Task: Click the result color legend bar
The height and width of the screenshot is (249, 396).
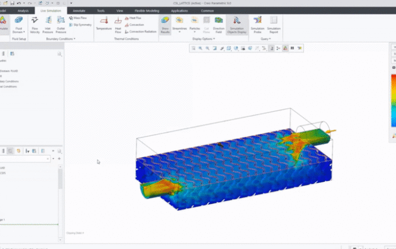Action: (394, 101)
